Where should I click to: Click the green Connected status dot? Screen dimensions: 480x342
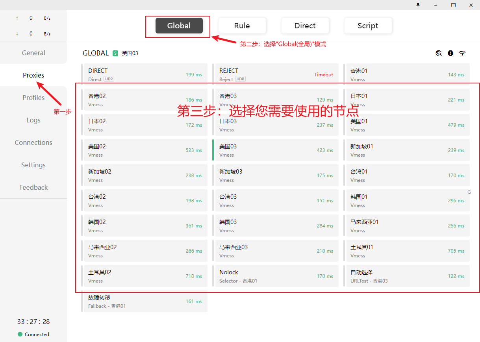point(20,334)
